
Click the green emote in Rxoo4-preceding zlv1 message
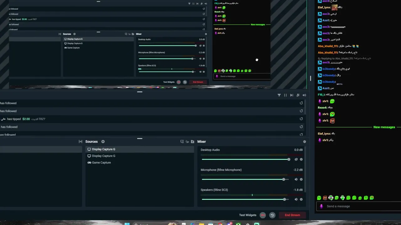coord(332,101)
